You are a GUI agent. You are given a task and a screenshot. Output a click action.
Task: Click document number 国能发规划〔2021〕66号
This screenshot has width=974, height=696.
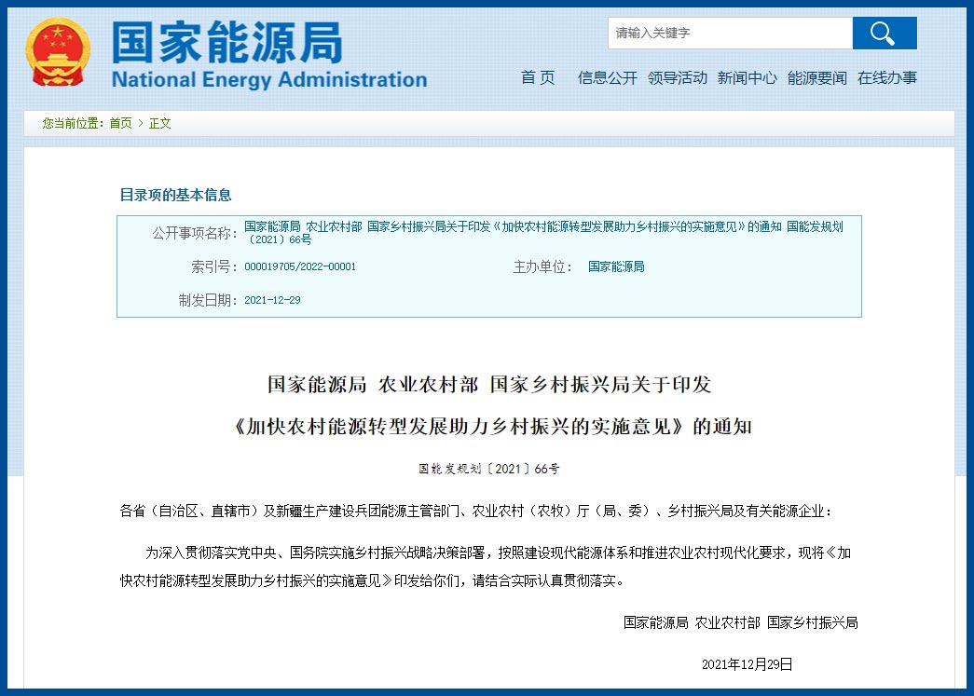pos(488,469)
